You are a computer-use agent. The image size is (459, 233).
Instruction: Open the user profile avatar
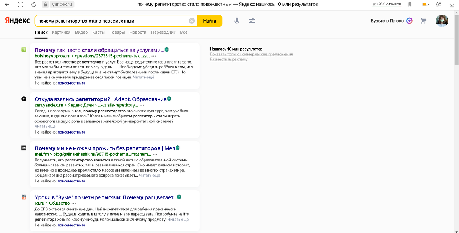tap(442, 21)
